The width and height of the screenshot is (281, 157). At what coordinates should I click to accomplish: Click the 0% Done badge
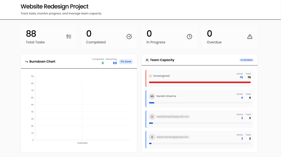tap(126, 62)
